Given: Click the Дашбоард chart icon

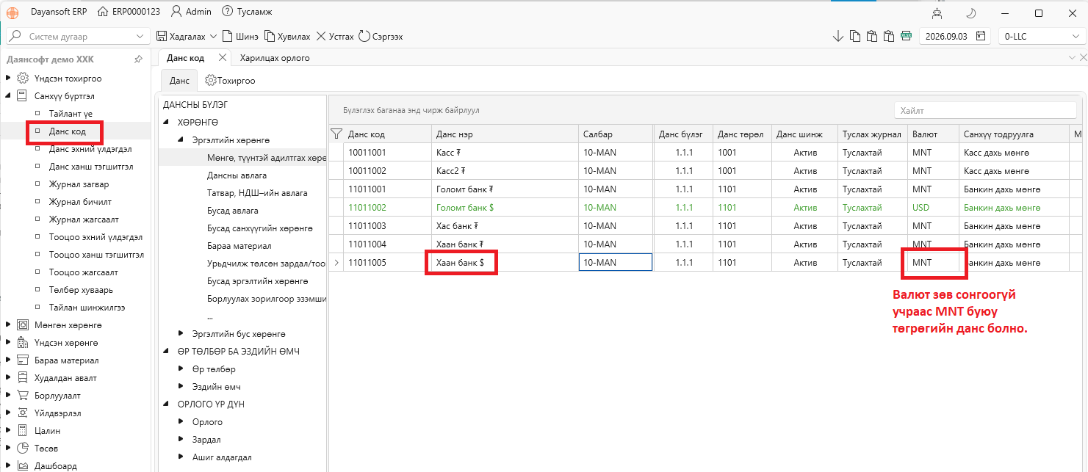Looking at the screenshot, I should [x=22, y=465].
